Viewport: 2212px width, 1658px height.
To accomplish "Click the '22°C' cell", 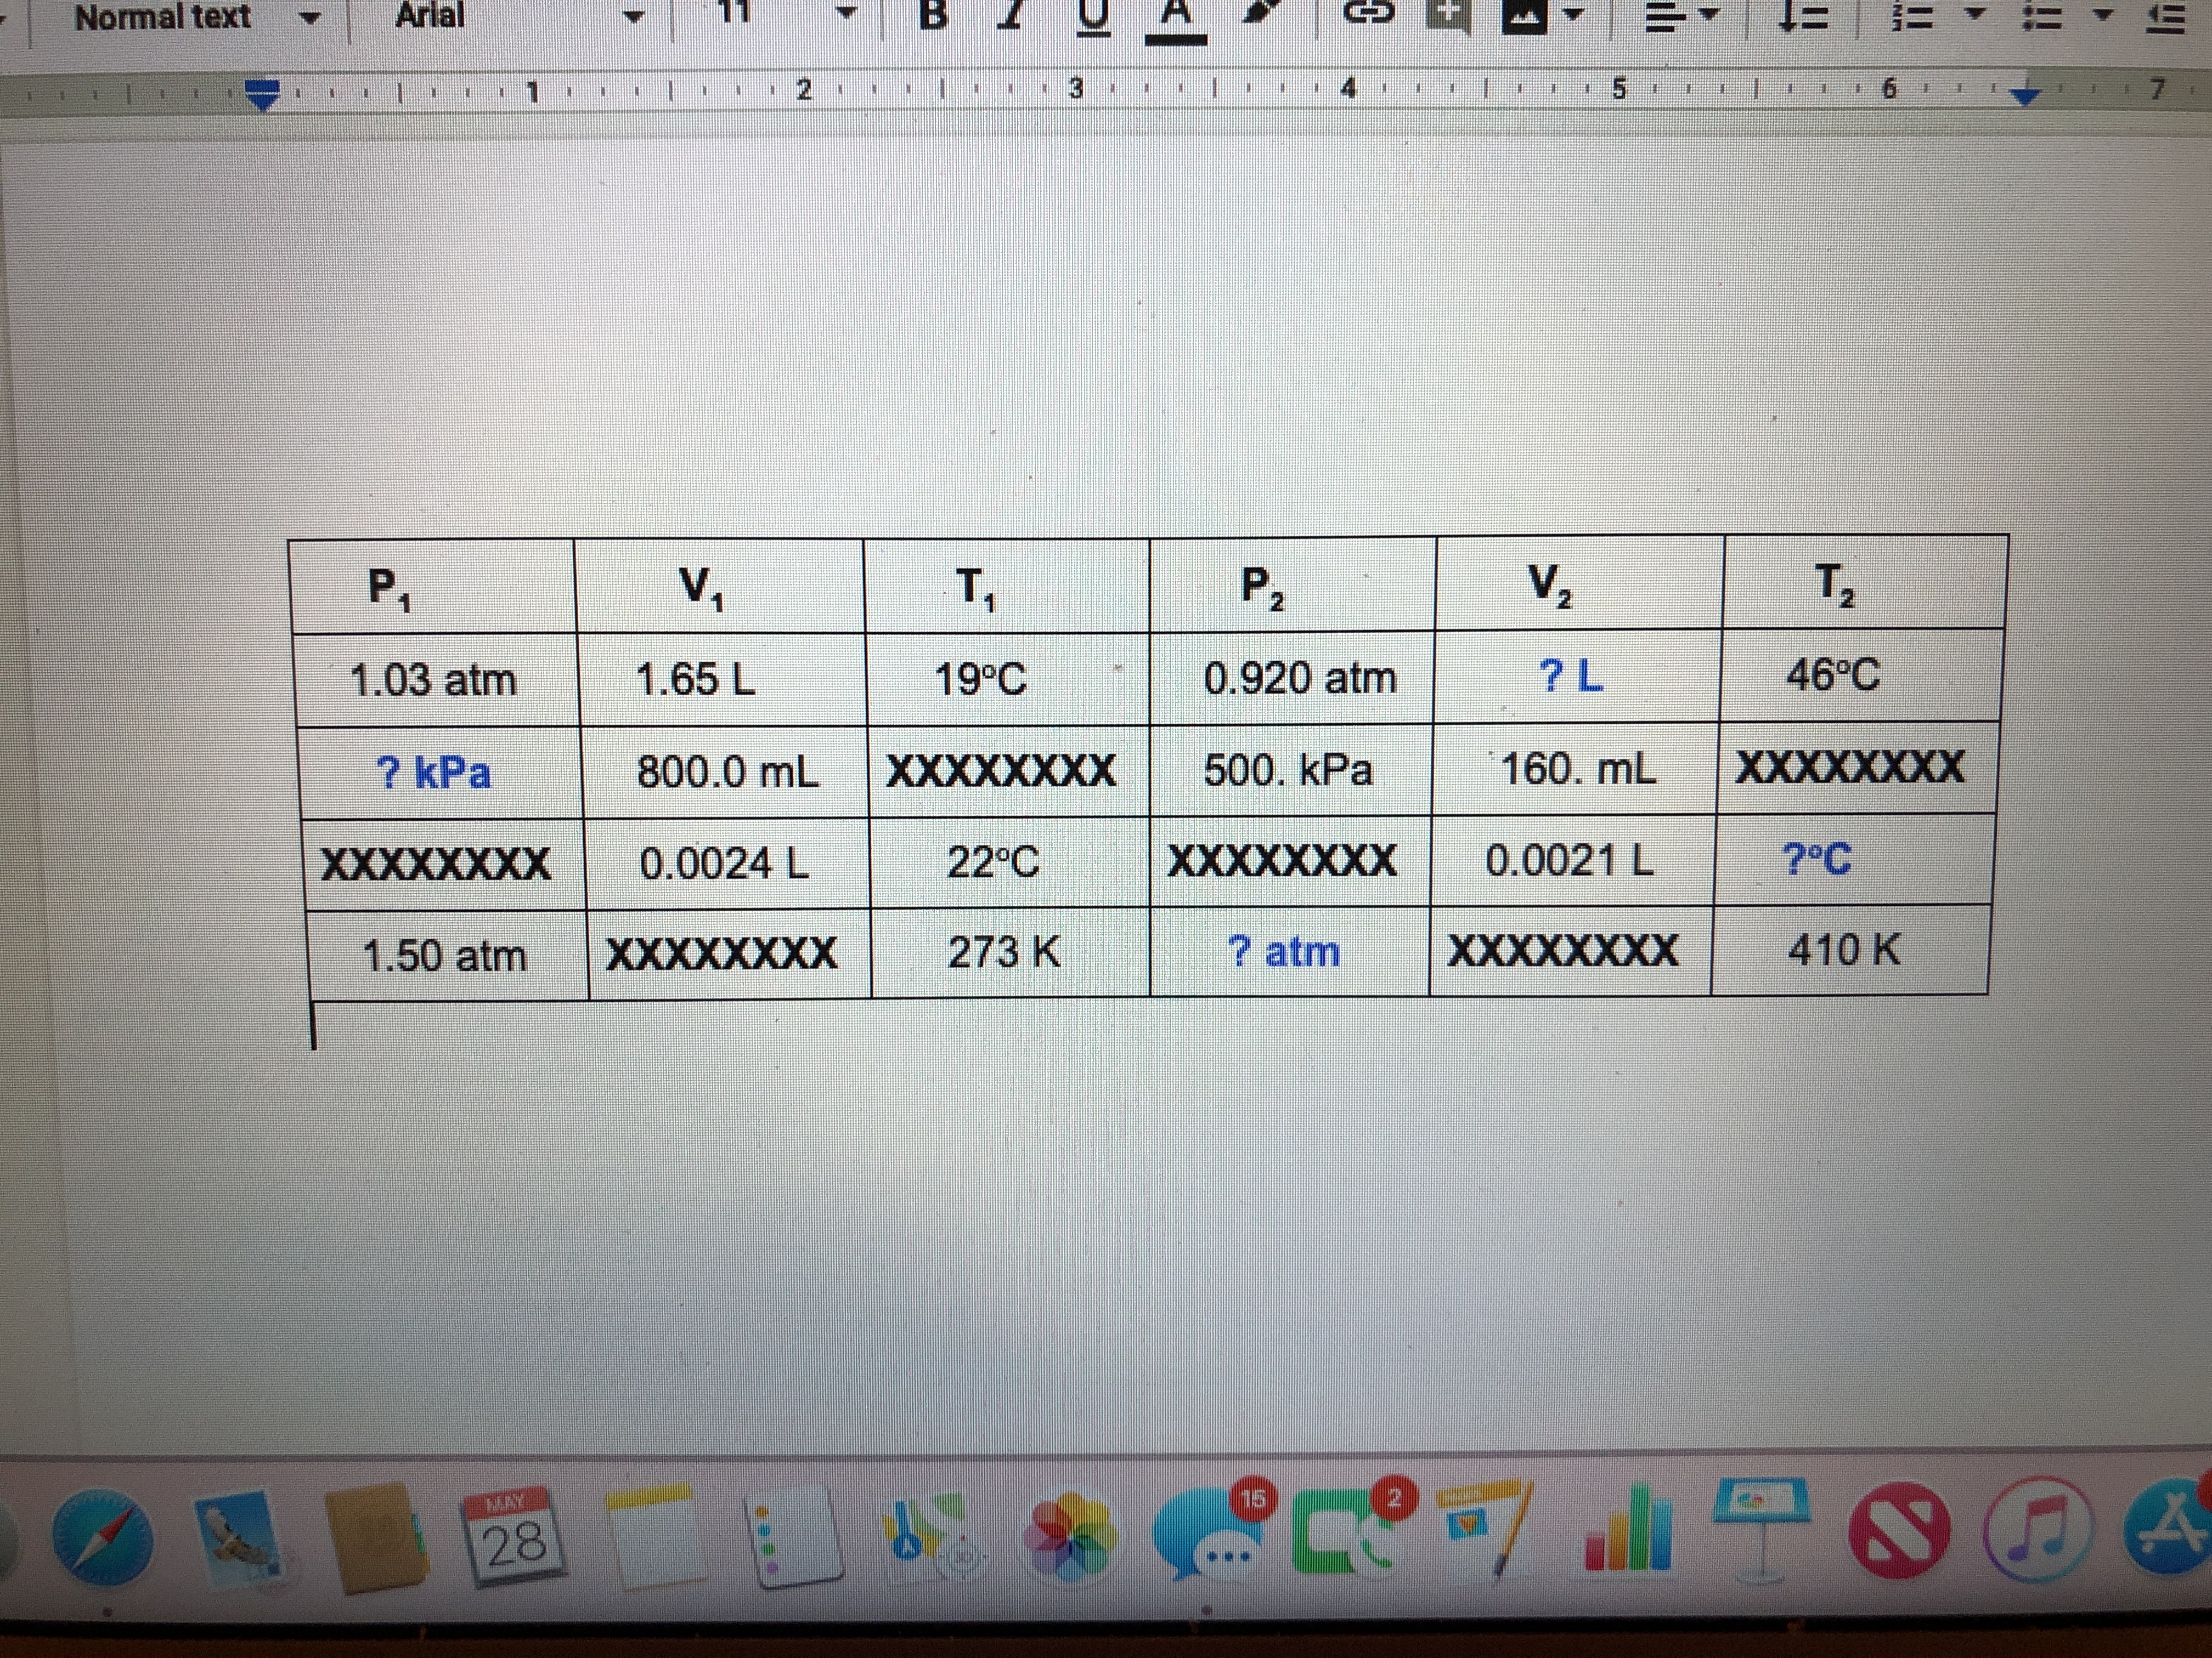I will 1010,862.
